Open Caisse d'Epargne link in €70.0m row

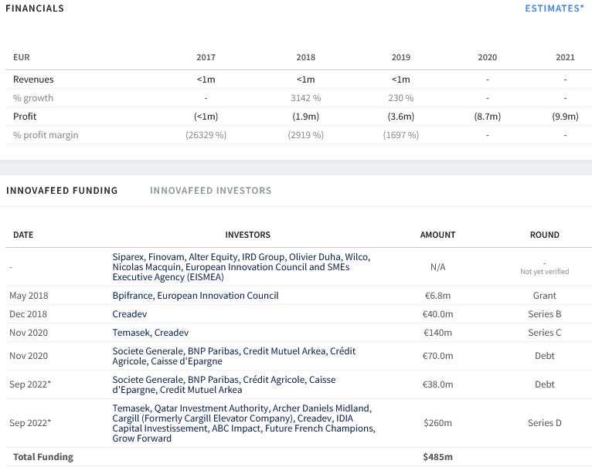pos(186,361)
